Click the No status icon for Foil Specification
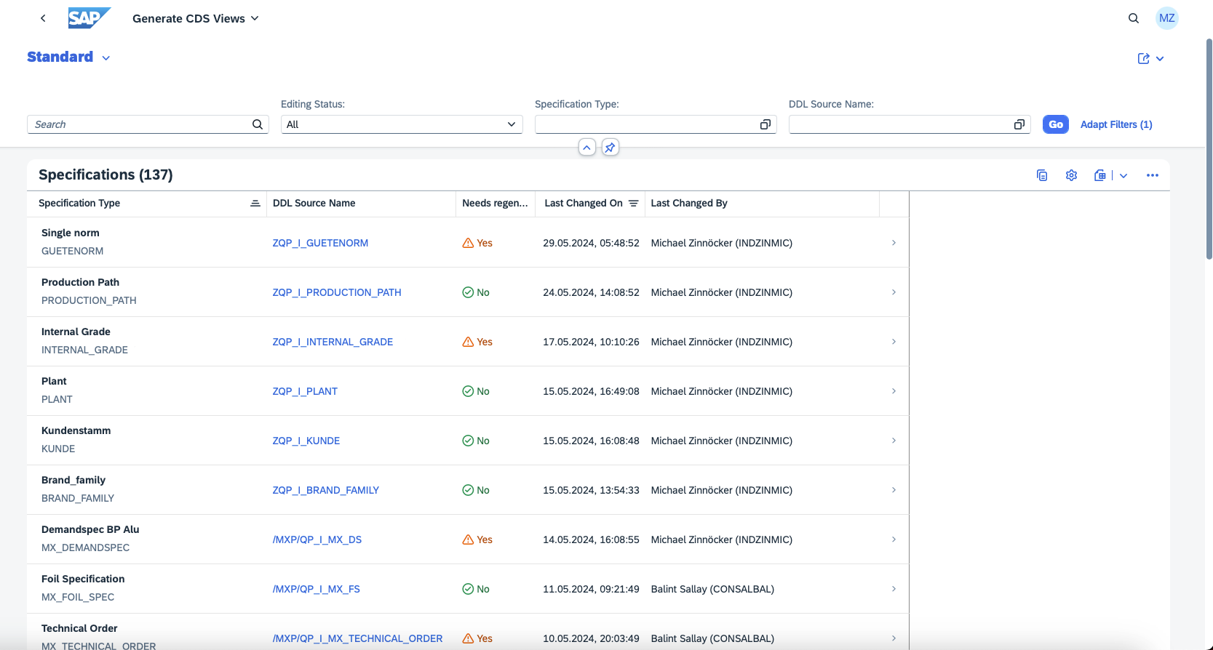Screen dimensions: 1213x650 (x=468, y=589)
